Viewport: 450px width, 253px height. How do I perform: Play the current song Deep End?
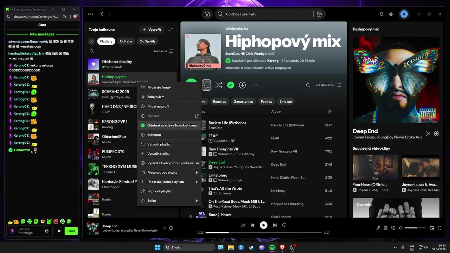click(264, 225)
